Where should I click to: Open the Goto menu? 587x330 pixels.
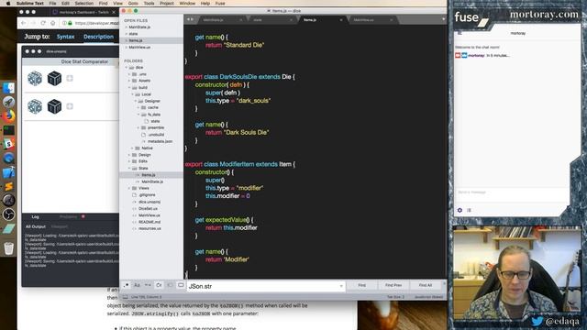133,3
